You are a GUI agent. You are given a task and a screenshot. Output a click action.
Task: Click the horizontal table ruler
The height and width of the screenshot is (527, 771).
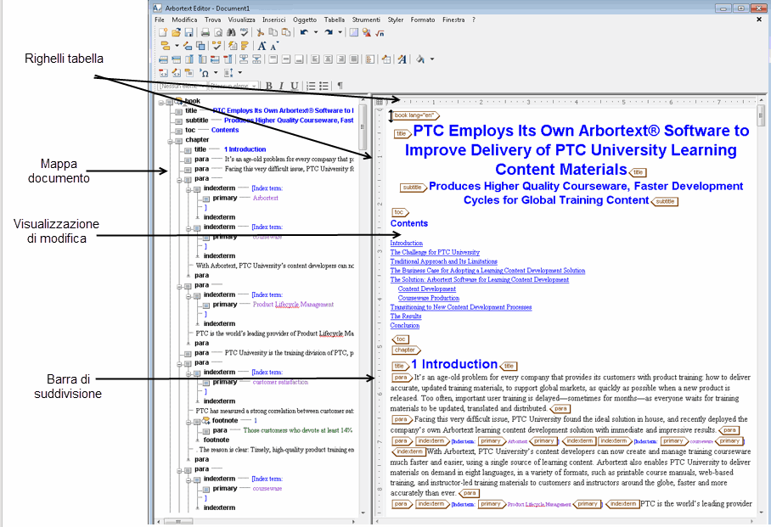click(x=570, y=102)
